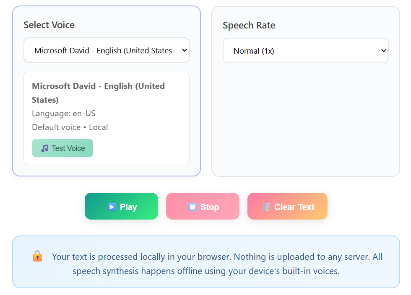The height and width of the screenshot is (295, 411).
Task: Open the Speech Rate dropdown showing Normal (1x)
Action: (x=306, y=51)
